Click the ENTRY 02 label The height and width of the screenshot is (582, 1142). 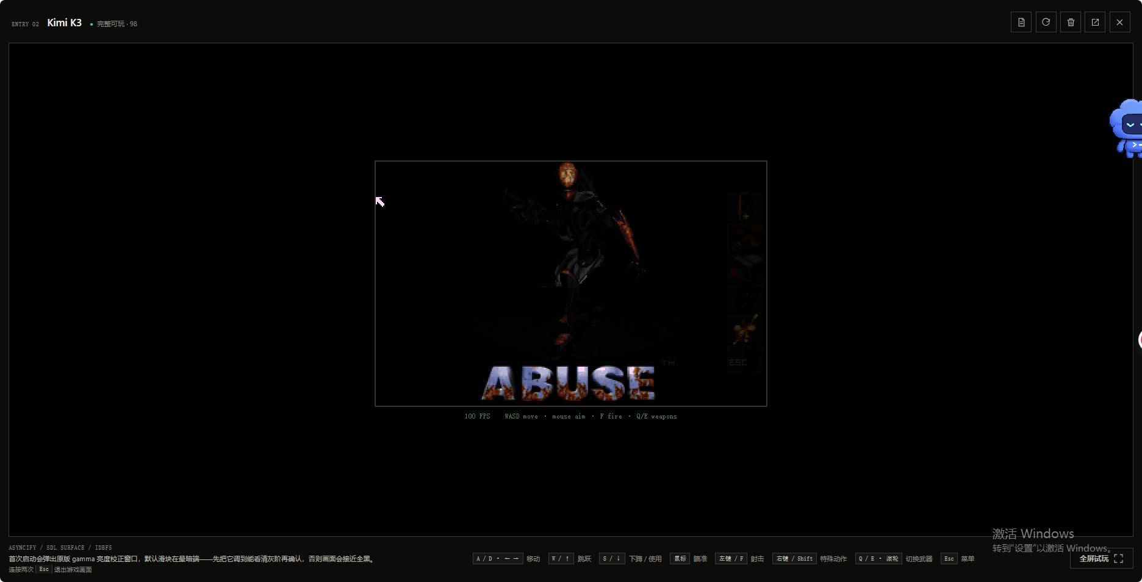25,24
